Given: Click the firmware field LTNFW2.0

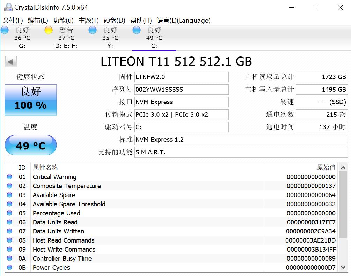Looking at the screenshot, I should pos(182,77).
